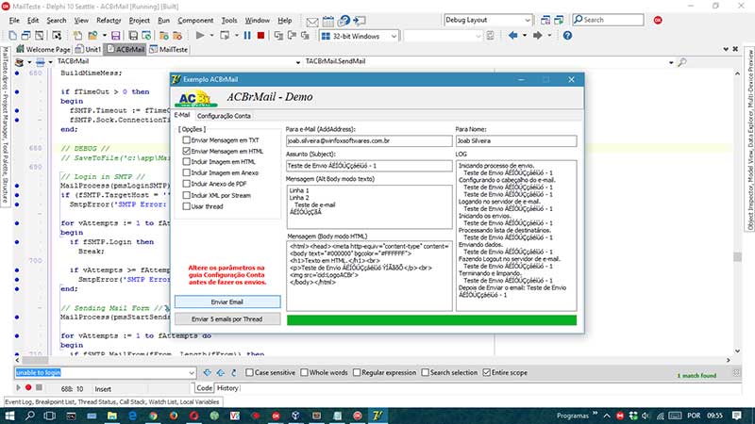Open the Refactor menu
The image size is (755, 424).
tap(109, 20)
